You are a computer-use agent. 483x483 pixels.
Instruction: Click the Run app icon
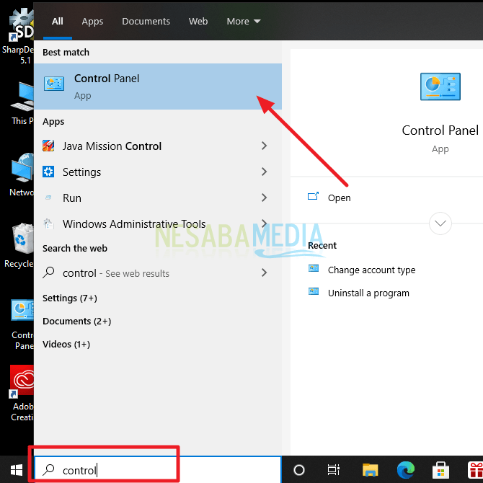click(x=48, y=198)
